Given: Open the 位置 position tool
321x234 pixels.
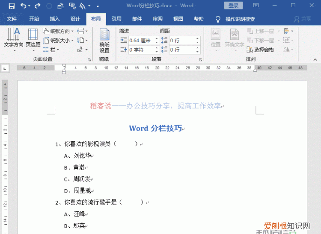Looking at the screenshot, I should click(x=216, y=40).
